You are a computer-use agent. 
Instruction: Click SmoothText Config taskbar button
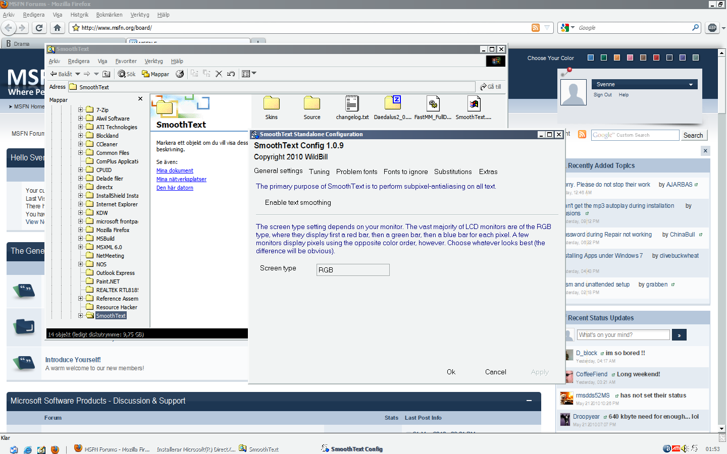pyautogui.click(x=352, y=448)
